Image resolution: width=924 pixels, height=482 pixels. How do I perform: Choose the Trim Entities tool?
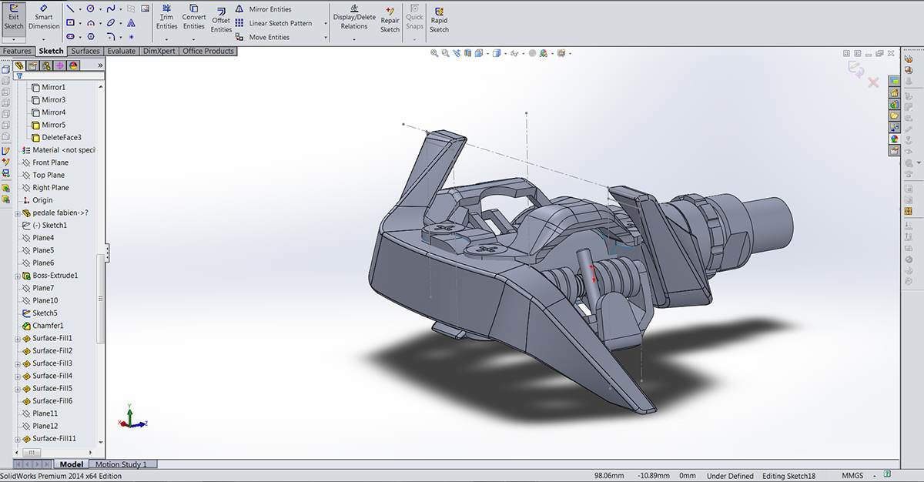coord(166,18)
